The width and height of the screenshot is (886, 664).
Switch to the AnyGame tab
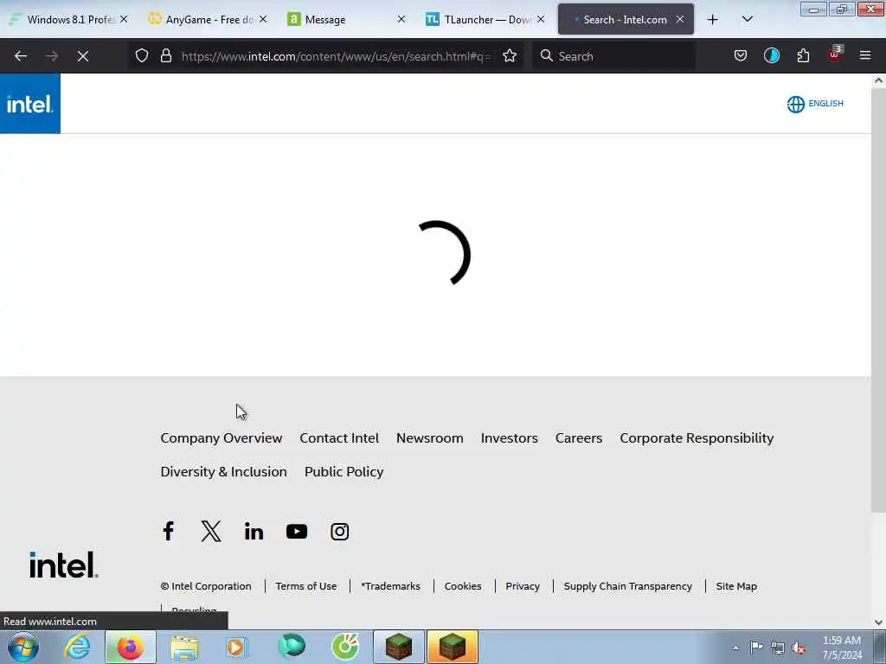pyautogui.click(x=207, y=20)
